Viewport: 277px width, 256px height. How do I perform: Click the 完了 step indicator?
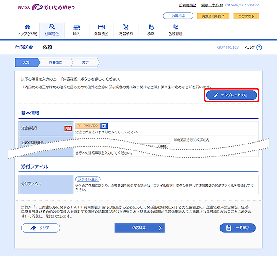pyautogui.click(x=85, y=62)
